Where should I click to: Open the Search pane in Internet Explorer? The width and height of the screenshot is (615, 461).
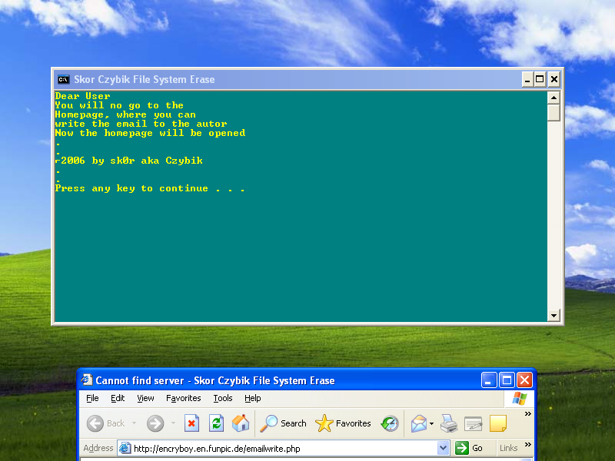283,423
